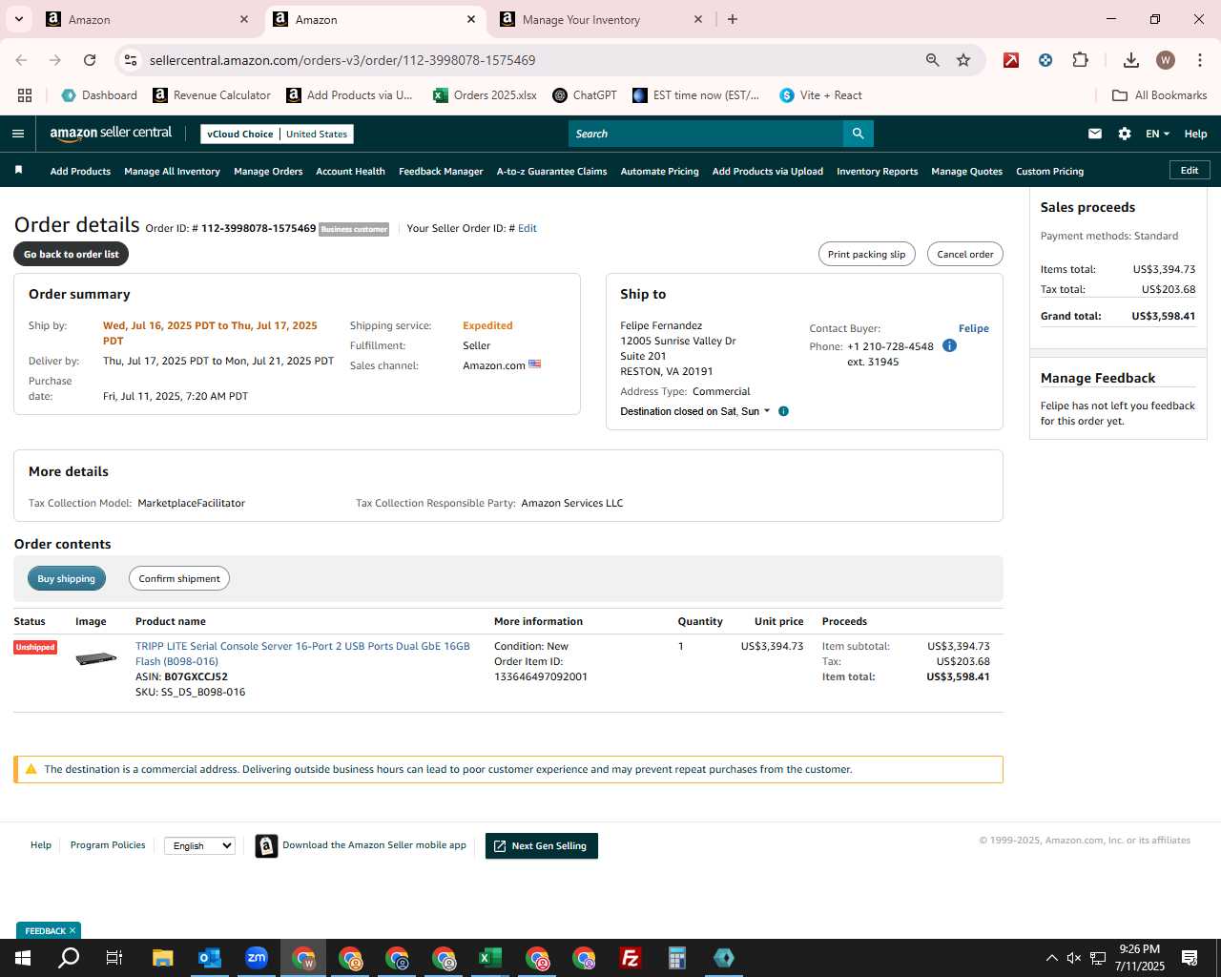Open the English language select in the footer

point(199,845)
